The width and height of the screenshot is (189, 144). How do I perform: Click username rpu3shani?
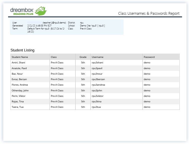click(x=98, y=63)
